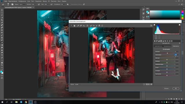Open the HSL panel flyout menu
185x104 pixels.
[180, 43]
